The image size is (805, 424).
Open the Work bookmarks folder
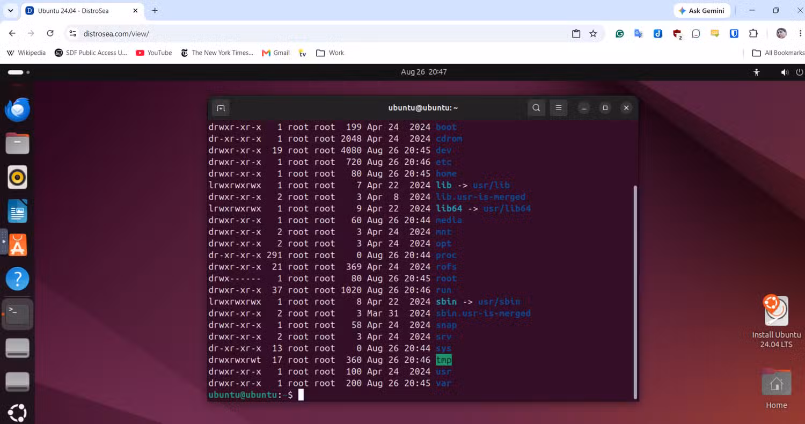coord(330,53)
